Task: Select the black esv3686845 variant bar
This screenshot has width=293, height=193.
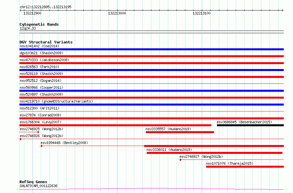Action: [x=251, y=125]
